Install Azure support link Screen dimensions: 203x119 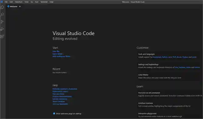pos(179,57)
